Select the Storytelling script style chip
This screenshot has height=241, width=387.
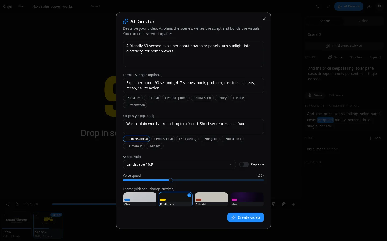point(187,139)
